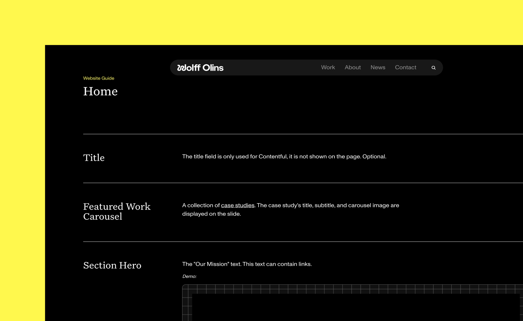Select the title field description text
523x321 pixels.
point(284,156)
